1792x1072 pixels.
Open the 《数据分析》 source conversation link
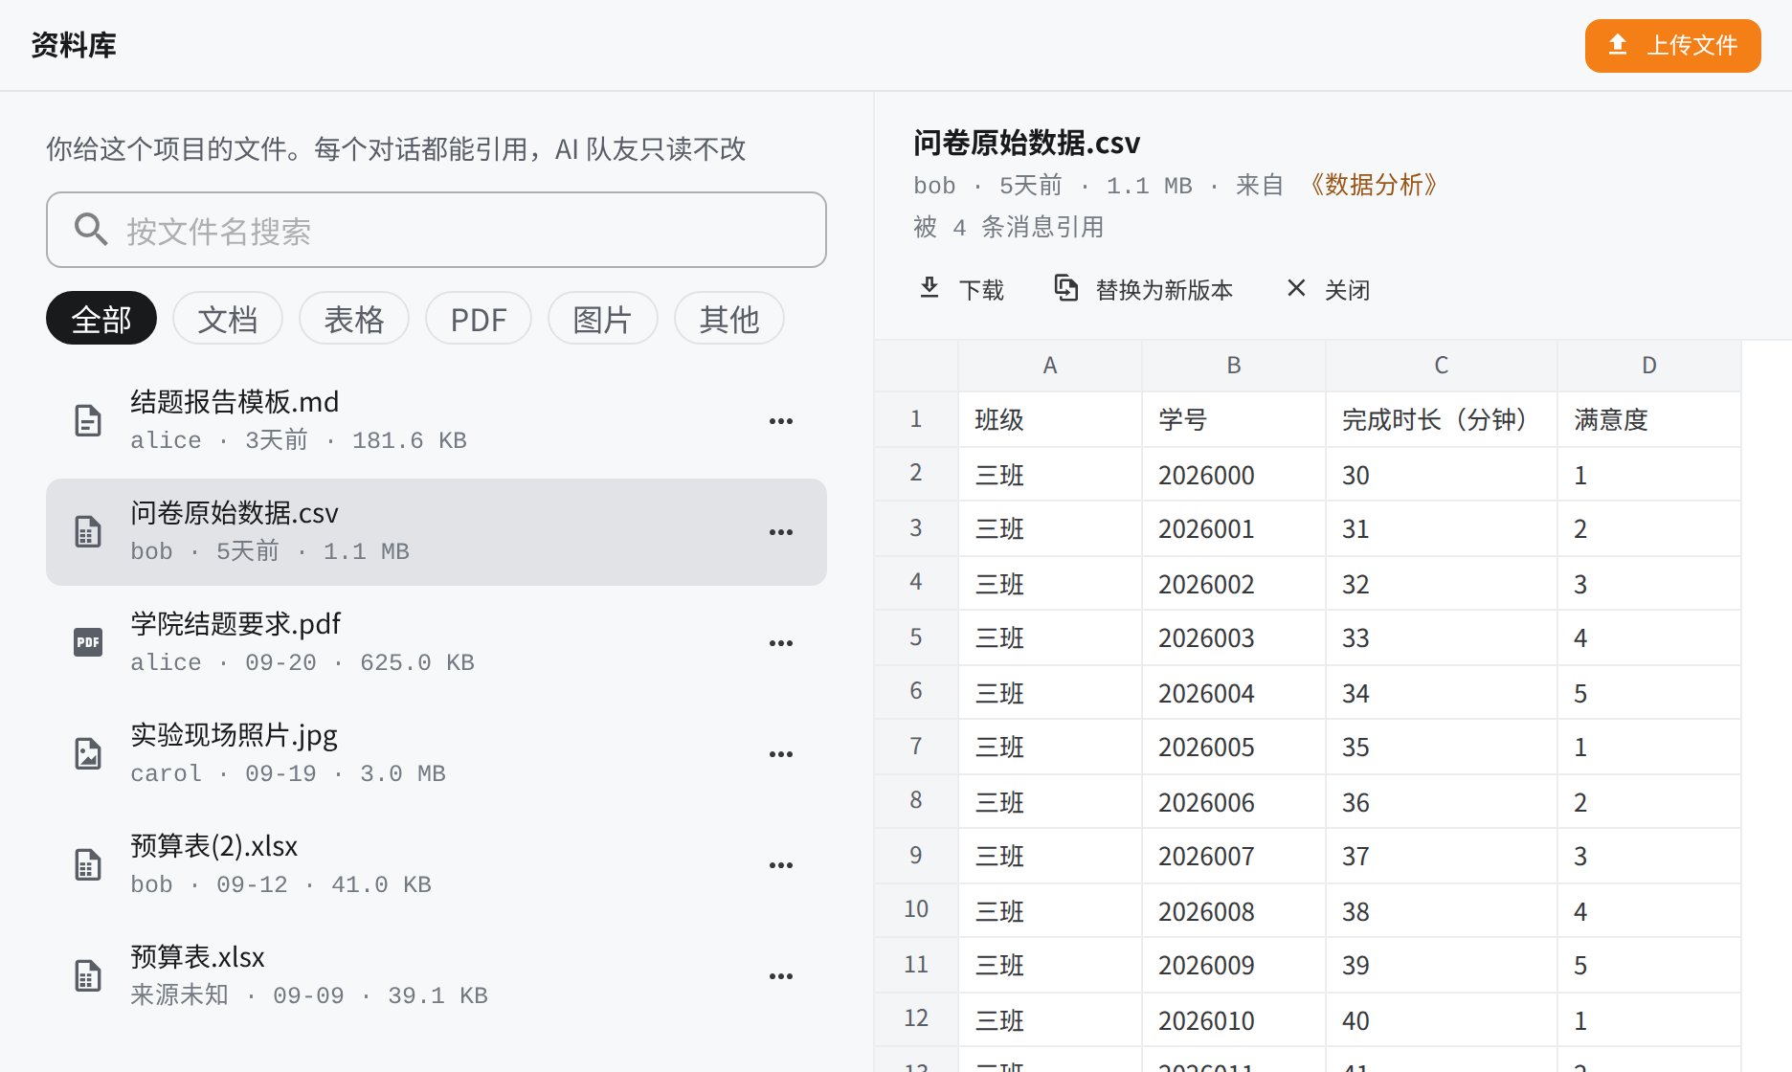(1374, 185)
